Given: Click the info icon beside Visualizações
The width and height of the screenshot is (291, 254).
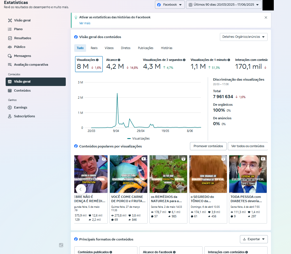Looking at the screenshot, I should [x=97, y=60].
